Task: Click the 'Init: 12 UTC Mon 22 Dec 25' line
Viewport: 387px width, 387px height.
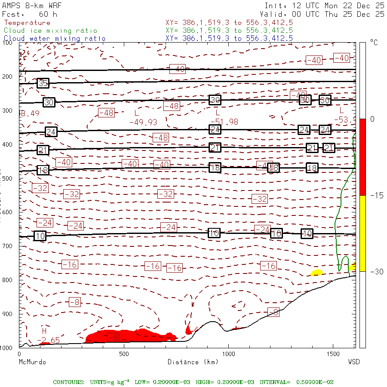Action: click(x=324, y=6)
